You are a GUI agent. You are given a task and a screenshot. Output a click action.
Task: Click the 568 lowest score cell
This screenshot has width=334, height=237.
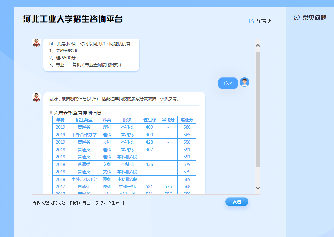[x=187, y=186]
